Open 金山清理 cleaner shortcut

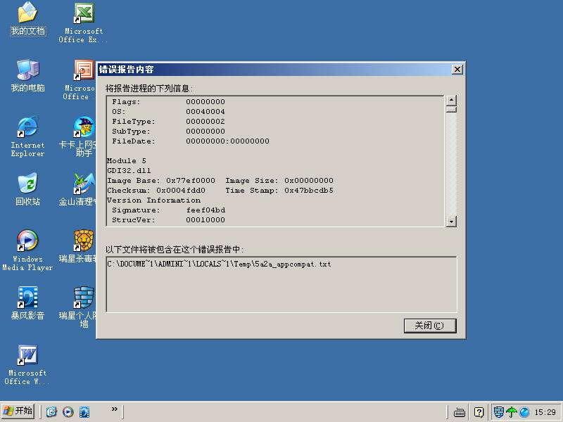(84, 184)
